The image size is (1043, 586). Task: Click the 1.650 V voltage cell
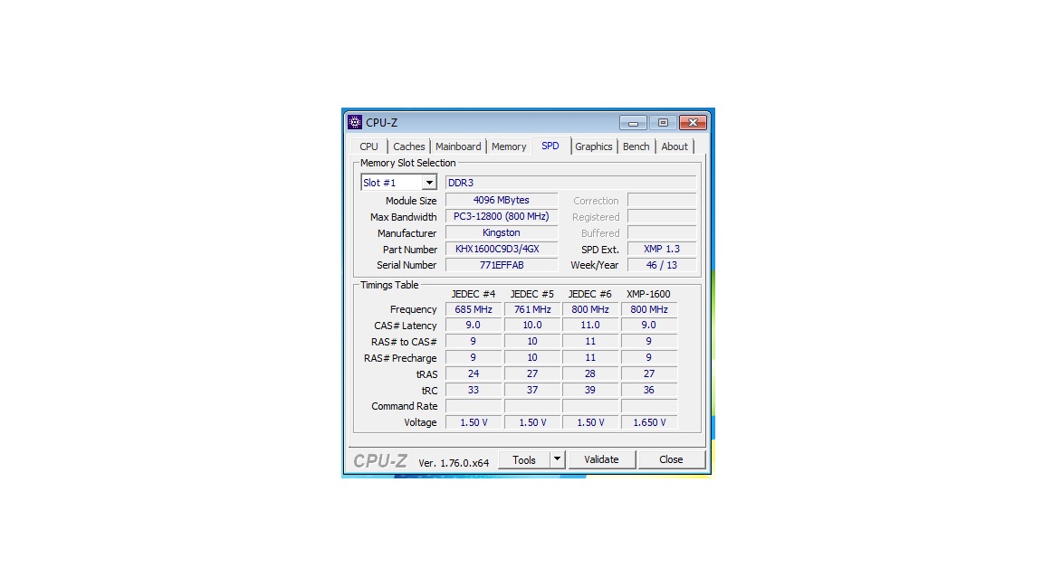[649, 422]
